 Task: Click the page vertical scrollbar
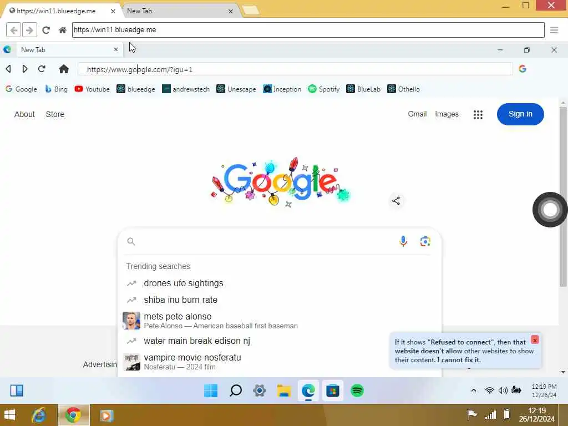click(x=563, y=196)
